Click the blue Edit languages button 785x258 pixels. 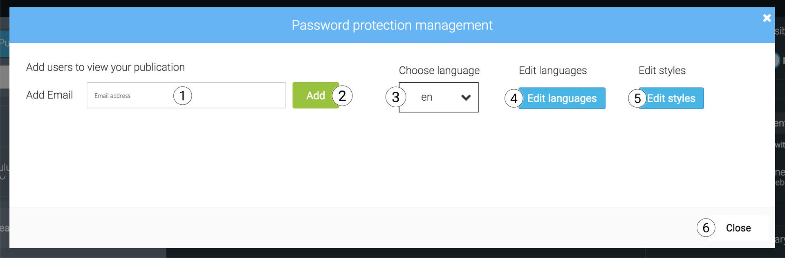562,98
